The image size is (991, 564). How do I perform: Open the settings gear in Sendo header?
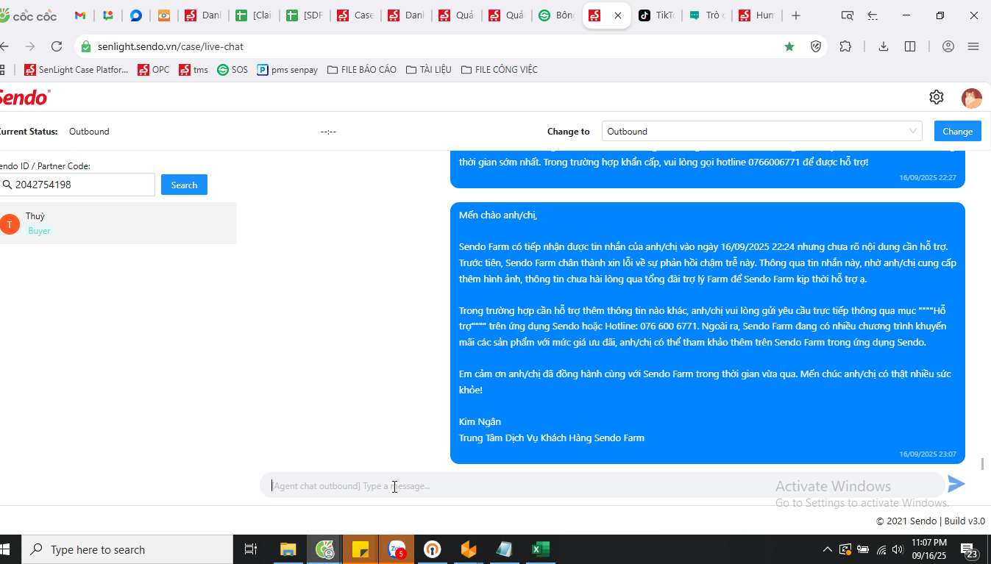[936, 97]
